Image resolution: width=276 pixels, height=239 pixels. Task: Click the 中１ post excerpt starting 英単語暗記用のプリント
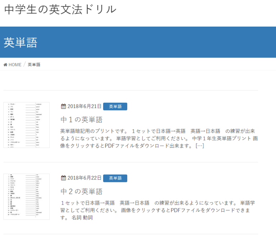159,139
